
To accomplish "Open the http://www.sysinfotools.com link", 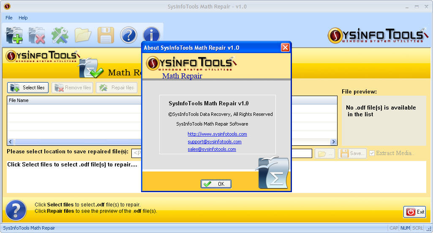I will click(217, 134).
